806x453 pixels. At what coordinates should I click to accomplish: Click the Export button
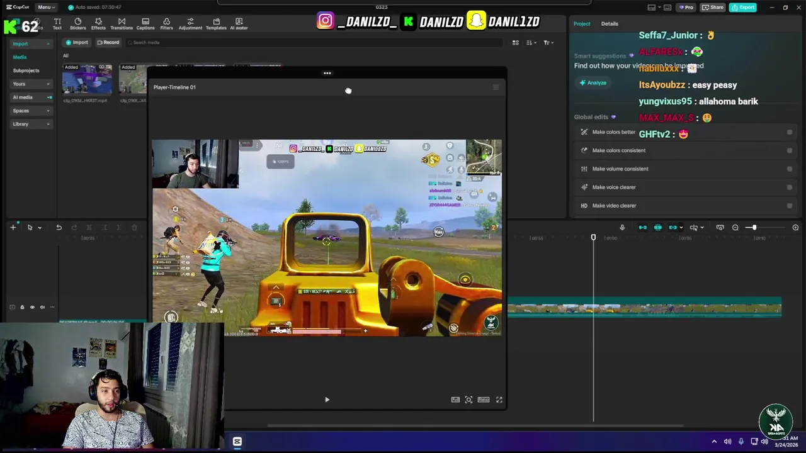(743, 8)
